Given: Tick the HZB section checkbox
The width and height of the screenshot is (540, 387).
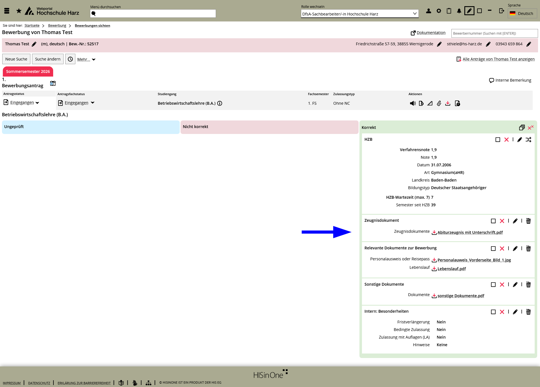Looking at the screenshot, I should click(498, 140).
